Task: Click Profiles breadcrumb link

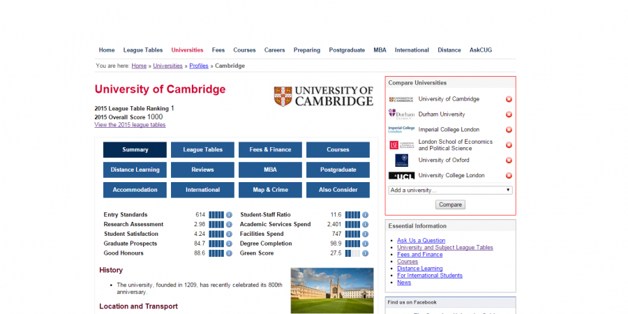Action: coord(199,66)
